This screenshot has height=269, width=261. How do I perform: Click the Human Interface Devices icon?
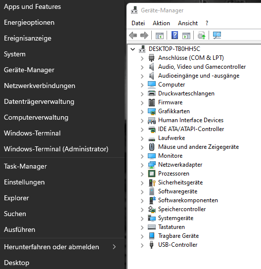coord(152,121)
